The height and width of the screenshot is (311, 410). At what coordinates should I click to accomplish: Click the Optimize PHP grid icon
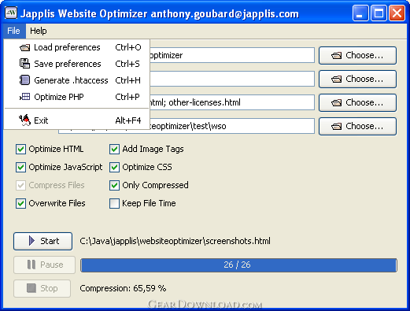point(24,97)
